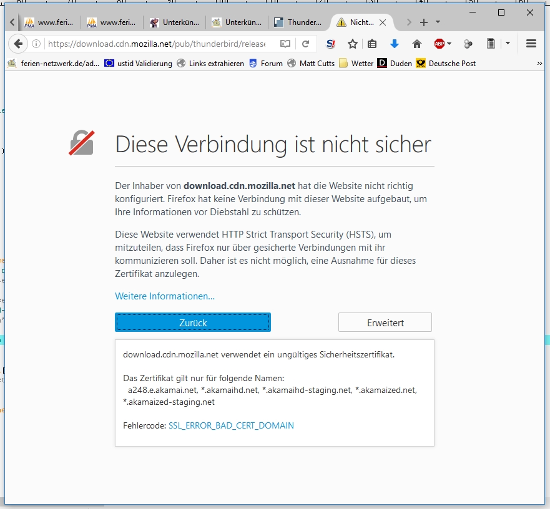
Task: Open Duden bookmark
Action: tap(395, 64)
